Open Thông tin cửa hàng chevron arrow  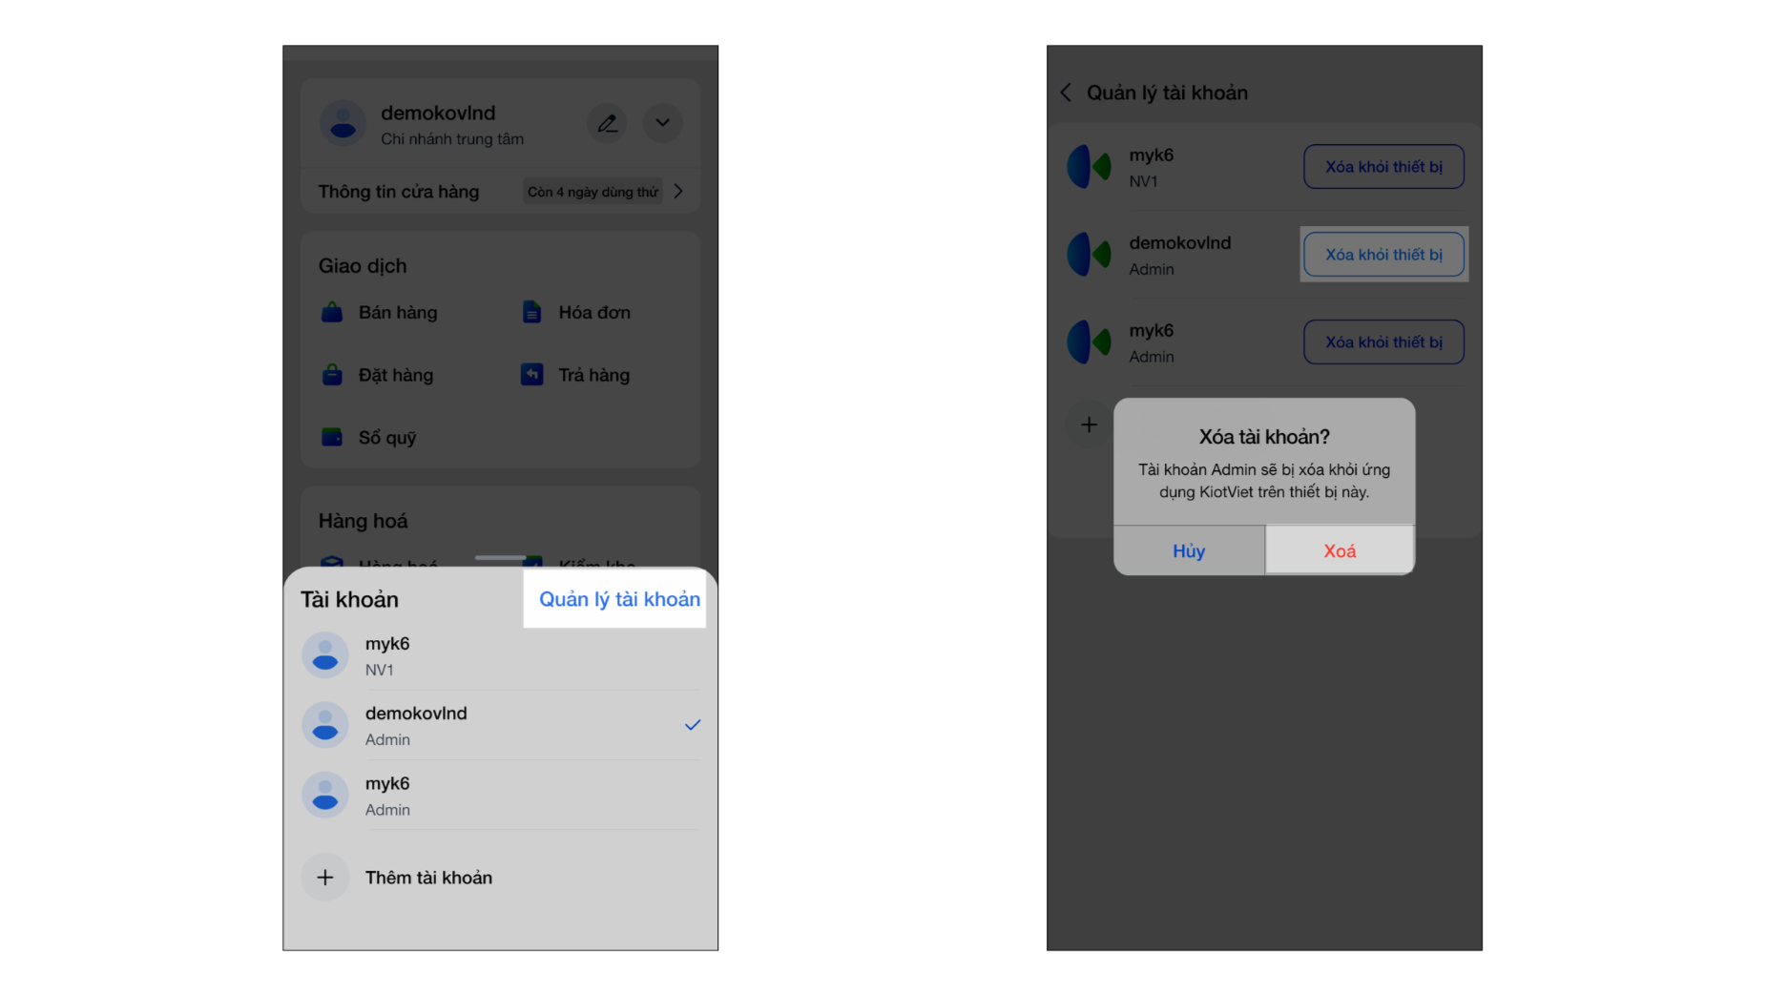678,192
